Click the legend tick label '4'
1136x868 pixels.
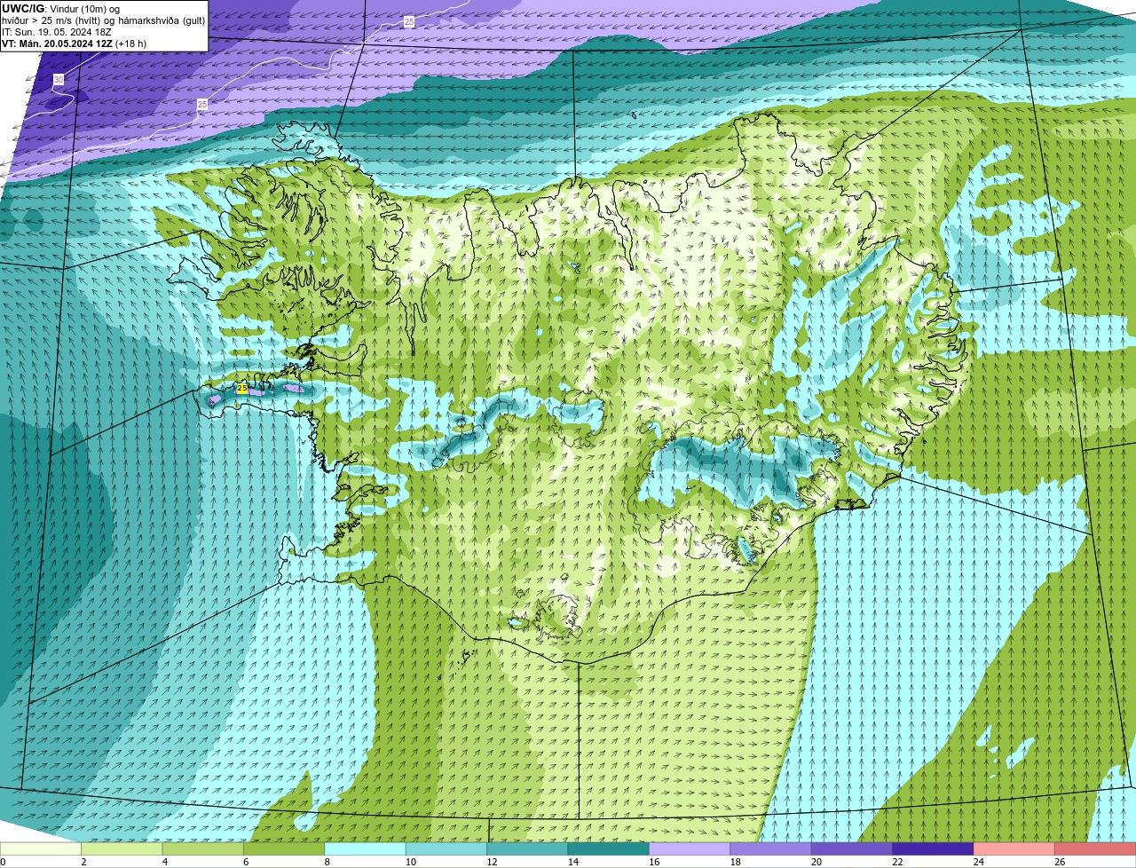(x=164, y=862)
